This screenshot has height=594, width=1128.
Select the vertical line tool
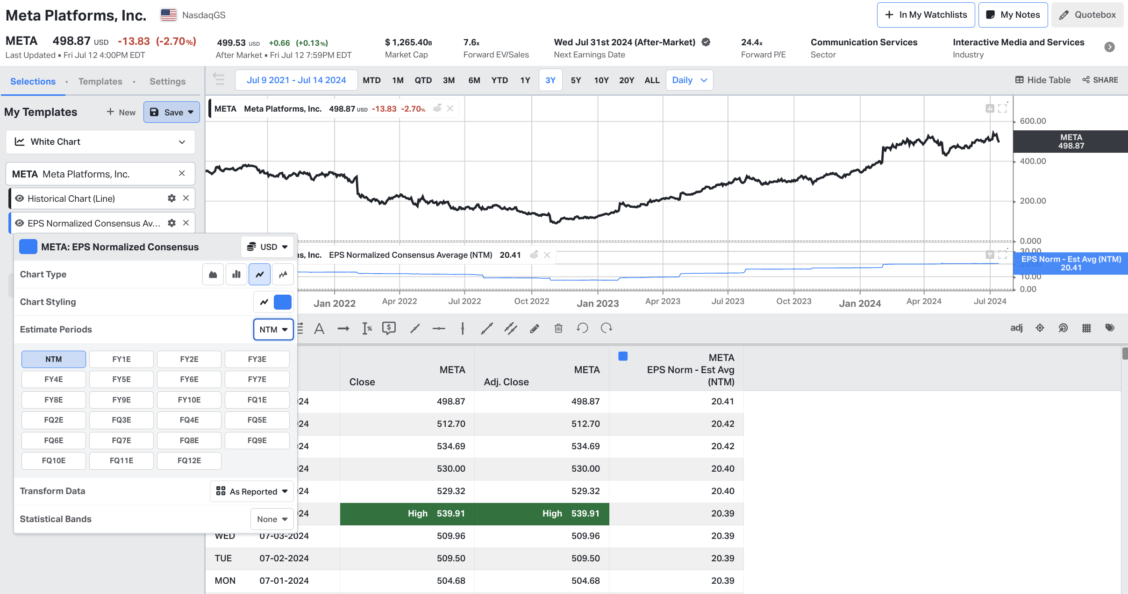[x=463, y=329]
